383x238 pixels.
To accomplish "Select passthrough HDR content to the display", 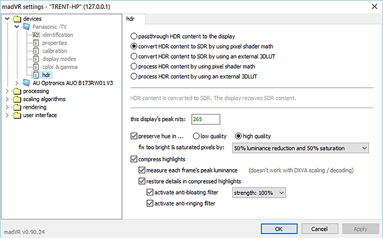I will [134, 36].
